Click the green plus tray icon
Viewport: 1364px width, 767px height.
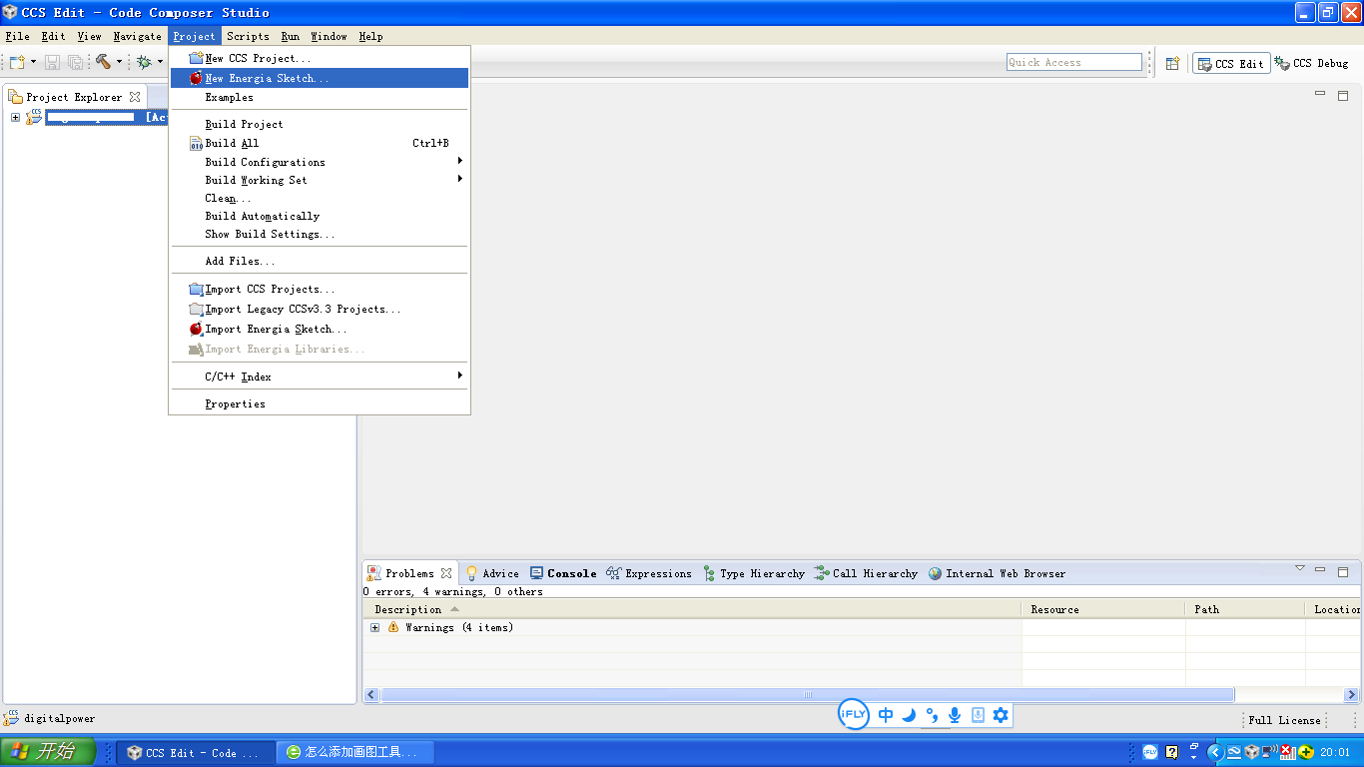point(1305,752)
